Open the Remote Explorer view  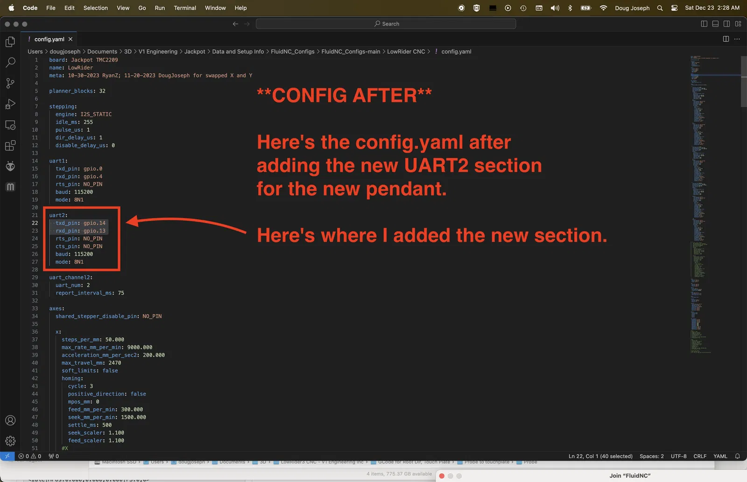pyautogui.click(x=10, y=125)
